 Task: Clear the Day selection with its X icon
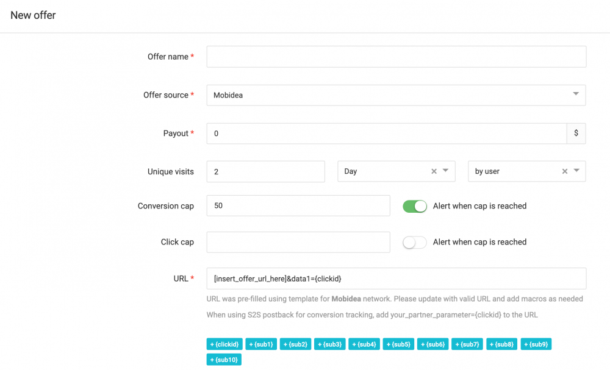coord(434,171)
